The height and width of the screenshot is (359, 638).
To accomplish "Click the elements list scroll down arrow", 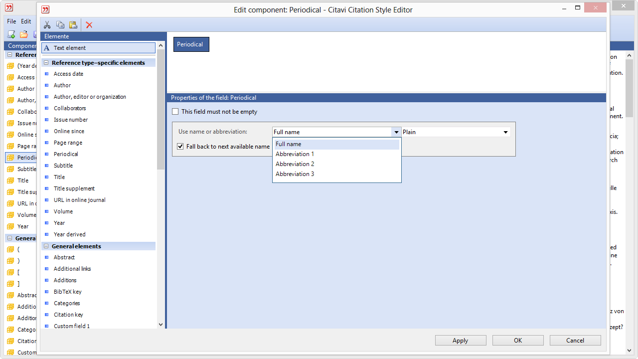I will point(160,325).
